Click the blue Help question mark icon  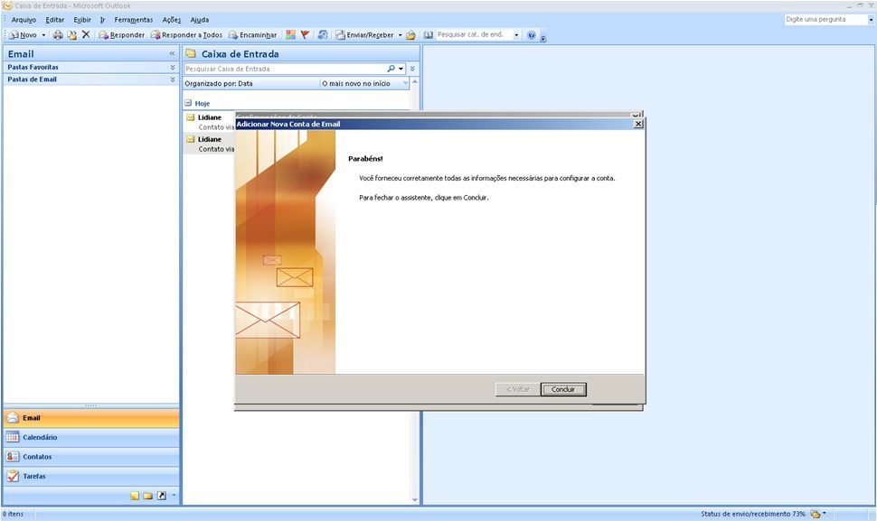click(531, 35)
